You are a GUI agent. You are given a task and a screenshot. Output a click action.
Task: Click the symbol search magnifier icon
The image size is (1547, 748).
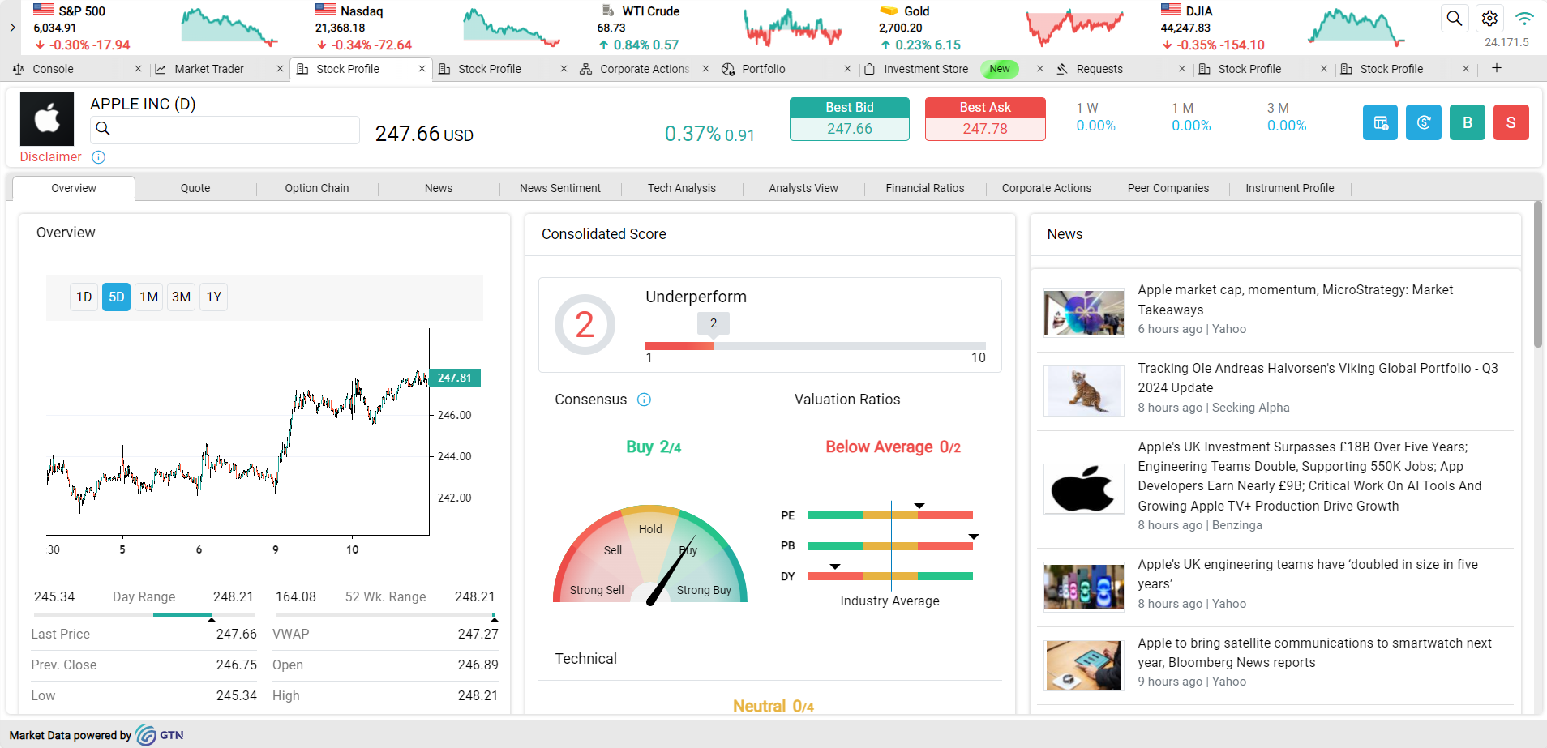103,128
